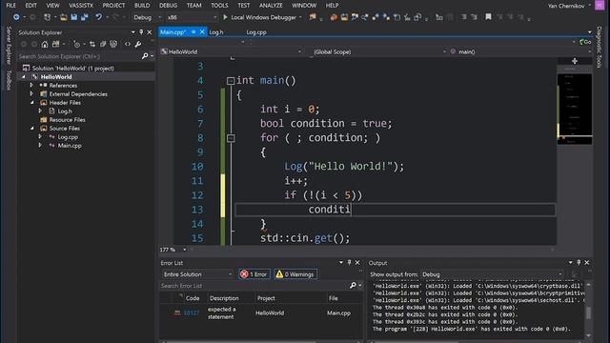This screenshot has height=343, width=610.
Task: Click the Pending Changes Filter clock icon
Action: pyautogui.click(x=76, y=45)
